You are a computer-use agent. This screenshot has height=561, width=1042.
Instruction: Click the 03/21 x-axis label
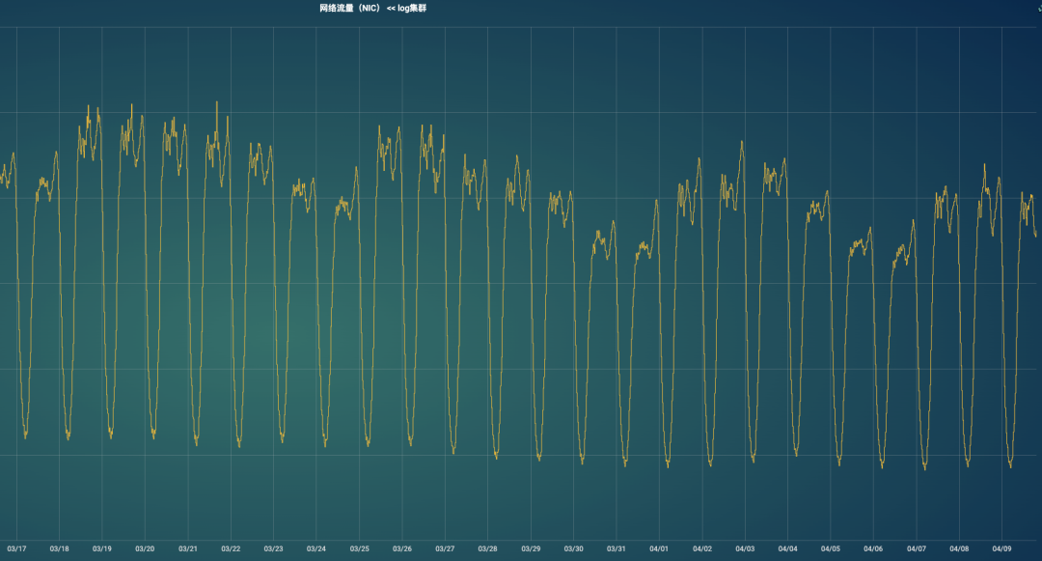[x=188, y=549]
